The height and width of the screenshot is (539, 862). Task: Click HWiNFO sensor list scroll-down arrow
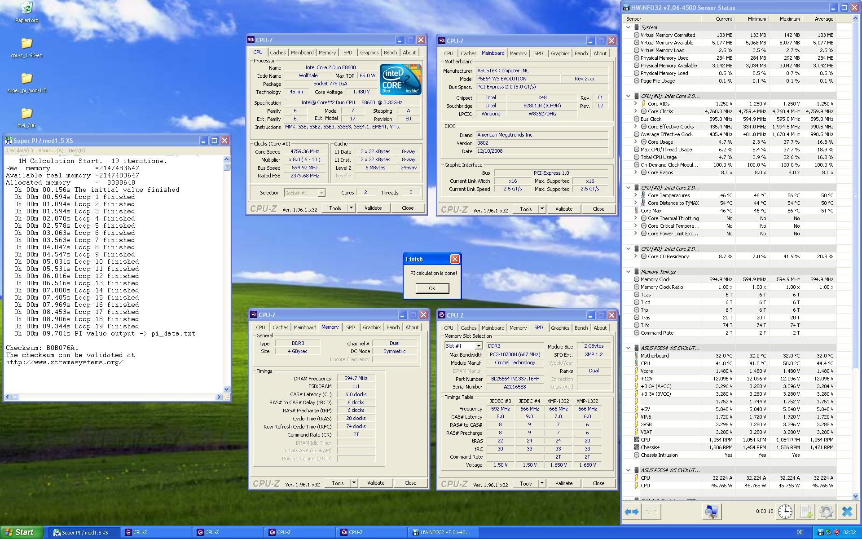tap(855, 496)
